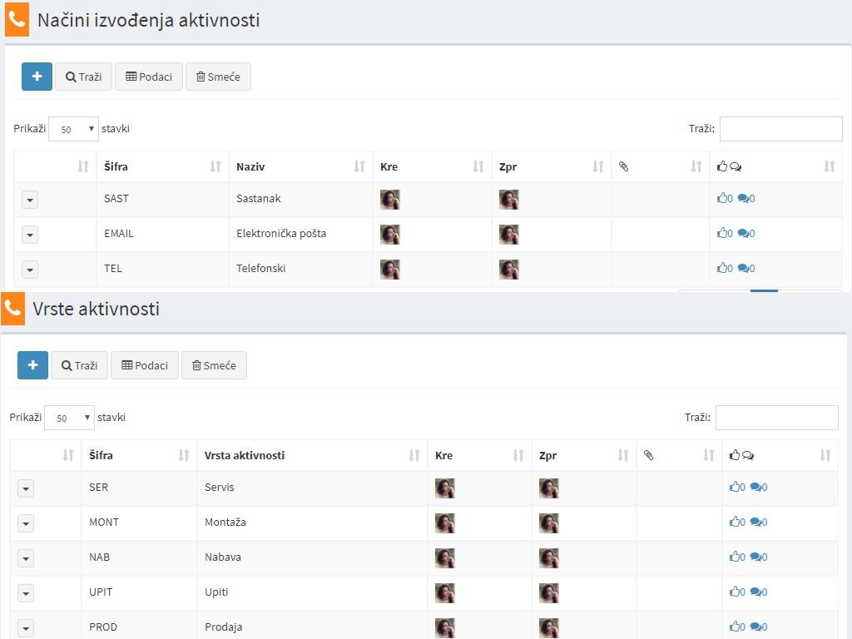852x639 pixels.
Task: Open the Prikaži page size selector in Vrste aktivnosti
Action: [69, 418]
